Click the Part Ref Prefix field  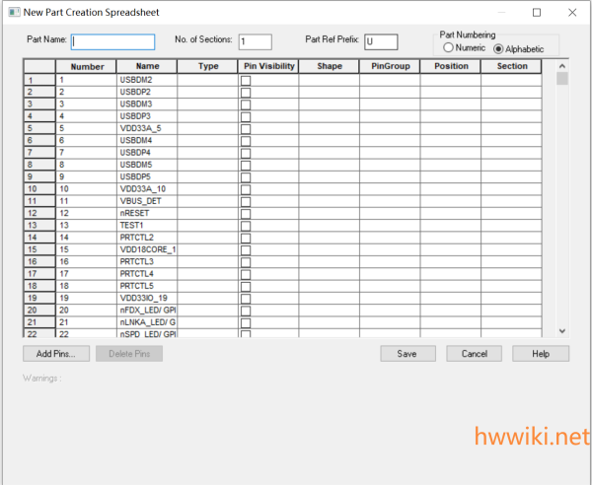[x=381, y=42]
